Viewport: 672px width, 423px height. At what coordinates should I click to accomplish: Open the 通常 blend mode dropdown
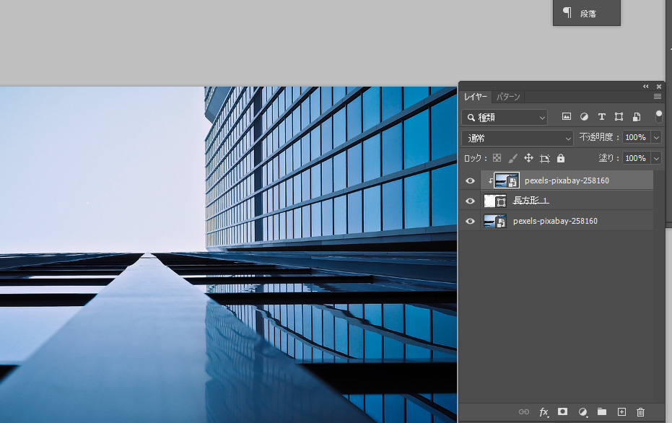tap(518, 138)
